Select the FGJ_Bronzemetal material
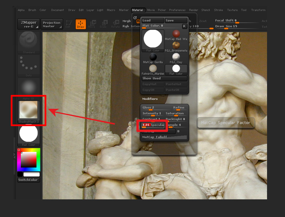The image size is (285, 217). coord(176,47)
